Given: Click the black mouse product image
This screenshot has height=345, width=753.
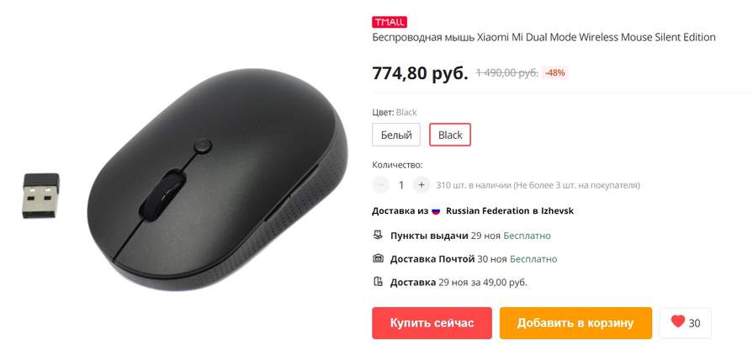Looking at the screenshot, I should coord(217,180).
